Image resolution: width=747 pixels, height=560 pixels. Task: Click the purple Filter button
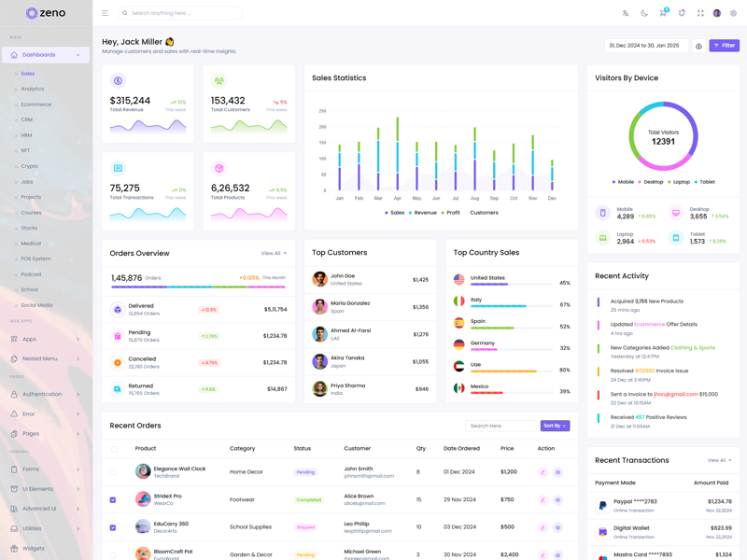pyautogui.click(x=724, y=45)
